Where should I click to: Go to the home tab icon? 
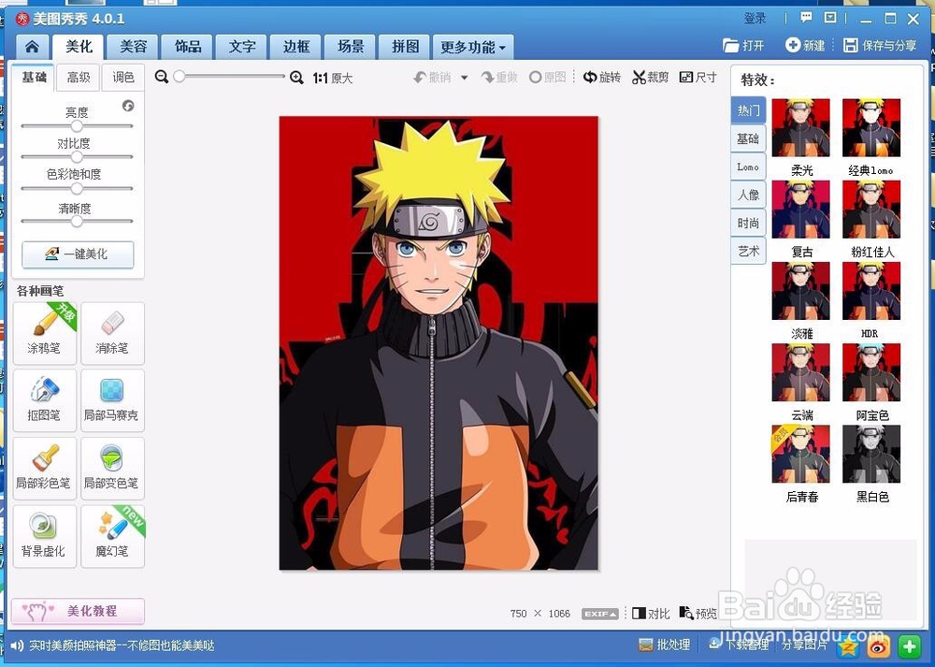[x=32, y=47]
